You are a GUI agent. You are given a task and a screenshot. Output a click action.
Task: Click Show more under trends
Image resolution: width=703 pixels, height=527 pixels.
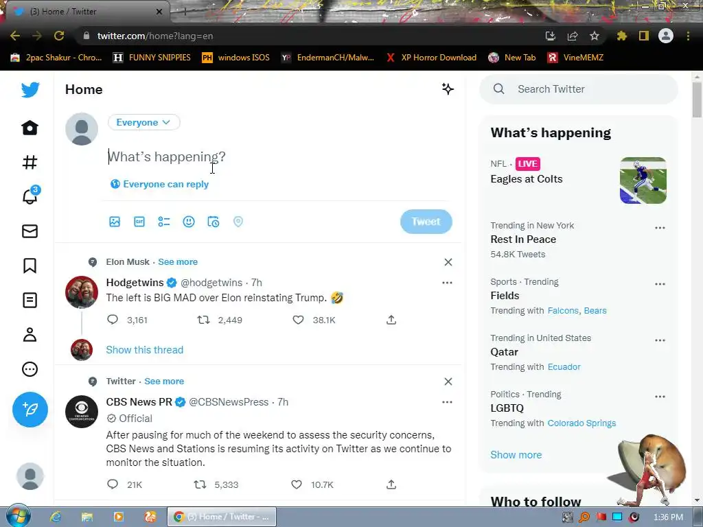pos(516,454)
